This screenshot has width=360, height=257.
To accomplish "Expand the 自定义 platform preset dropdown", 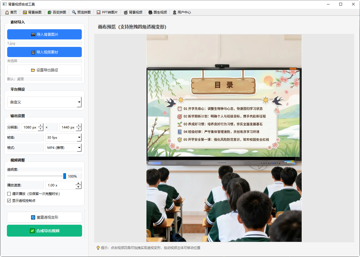I will tap(44, 102).
